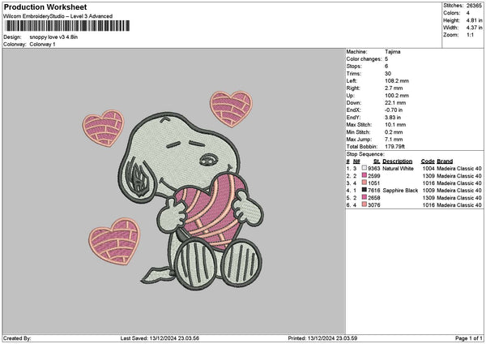Select the 'Natural White' description
The width and height of the screenshot is (486, 344).
pos(398,169)
